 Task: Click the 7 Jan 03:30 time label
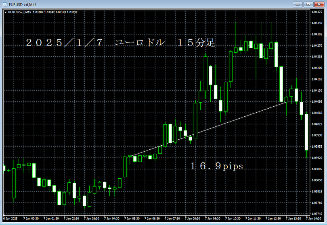92,219
